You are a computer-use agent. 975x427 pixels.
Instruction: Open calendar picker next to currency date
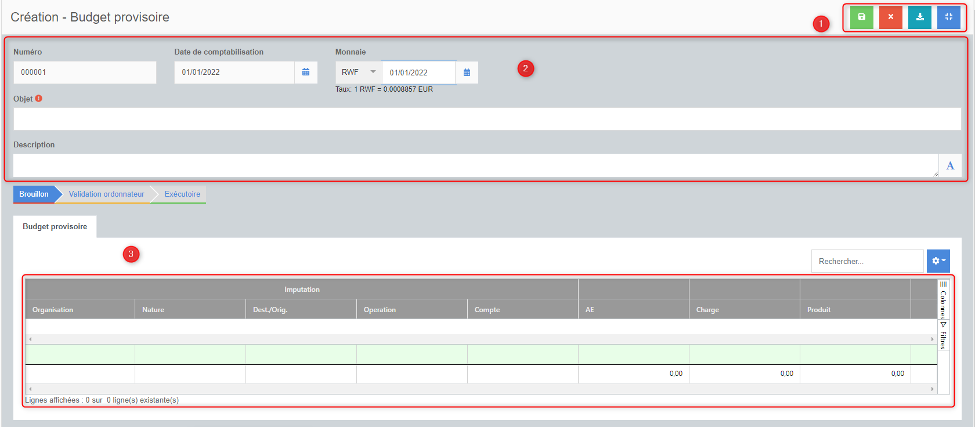tap(467, 73)
